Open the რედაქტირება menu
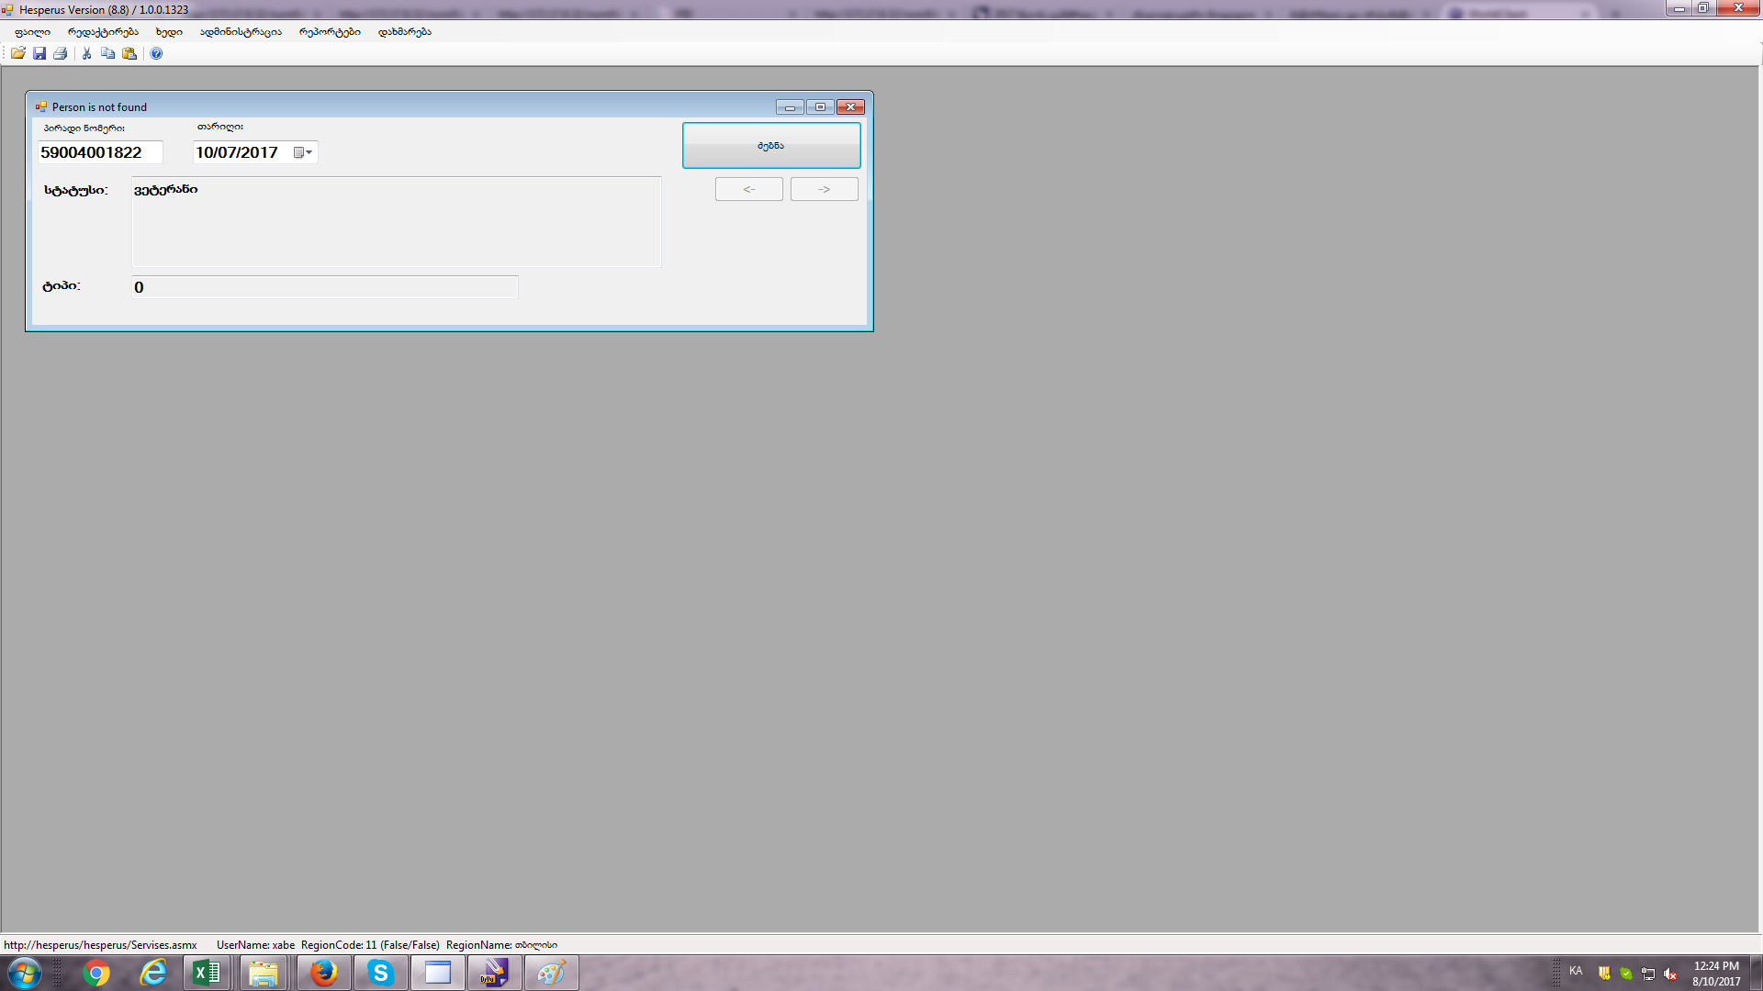 pyautogui.click(x=103, y=32)
